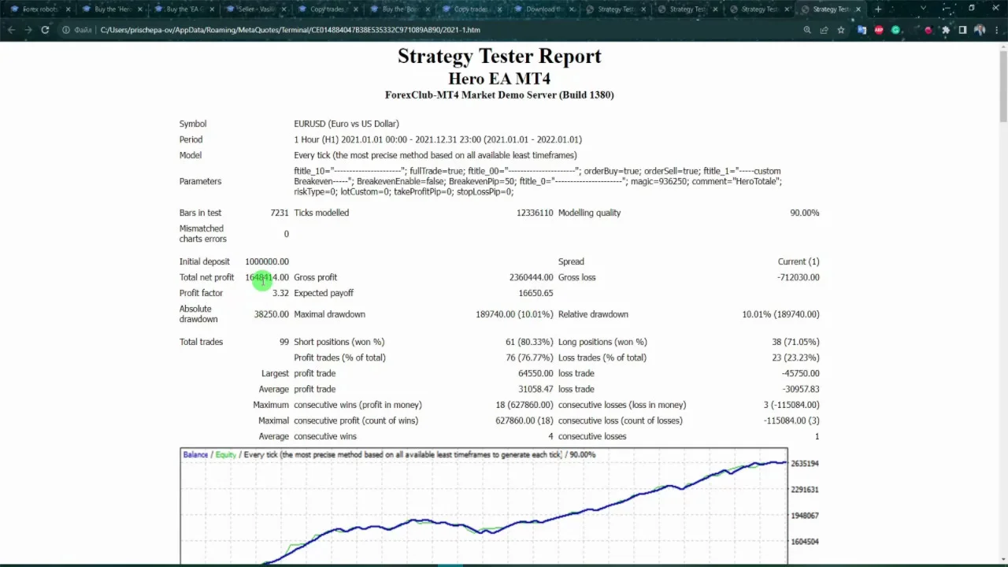Close the 'Seller - Vasili' tab
This screenshot has height=567, width=1008.
283,9
